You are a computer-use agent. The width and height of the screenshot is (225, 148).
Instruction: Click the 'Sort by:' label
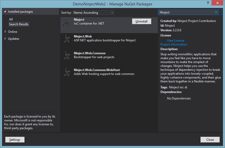point(66,13)
